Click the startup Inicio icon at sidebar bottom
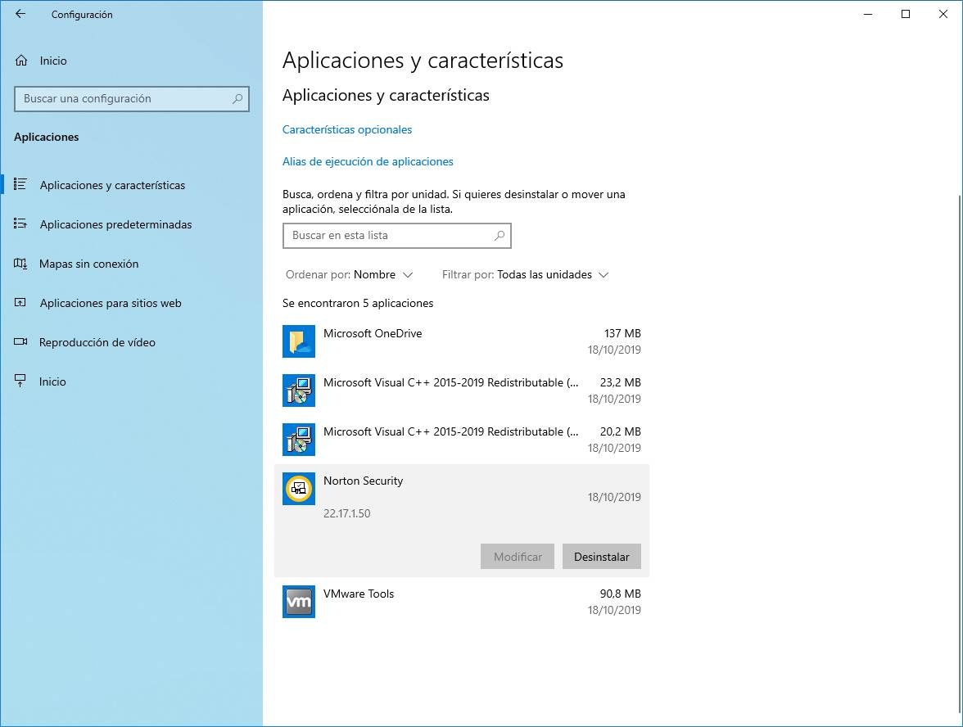This screenshot has width=963, height=727. (20, 381)
